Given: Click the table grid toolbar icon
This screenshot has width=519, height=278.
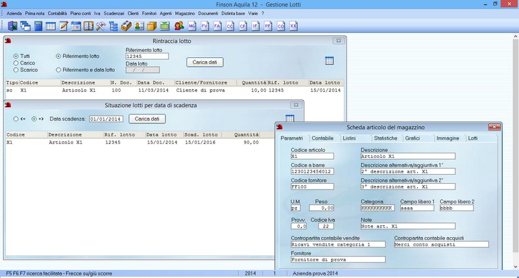Looking at the screenshot, I should coord(51,26).
